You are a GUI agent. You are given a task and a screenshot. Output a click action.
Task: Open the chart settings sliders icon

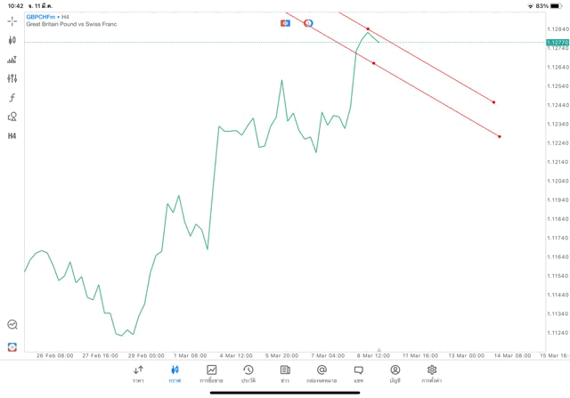pyautogui.click(x=12, y=78)
